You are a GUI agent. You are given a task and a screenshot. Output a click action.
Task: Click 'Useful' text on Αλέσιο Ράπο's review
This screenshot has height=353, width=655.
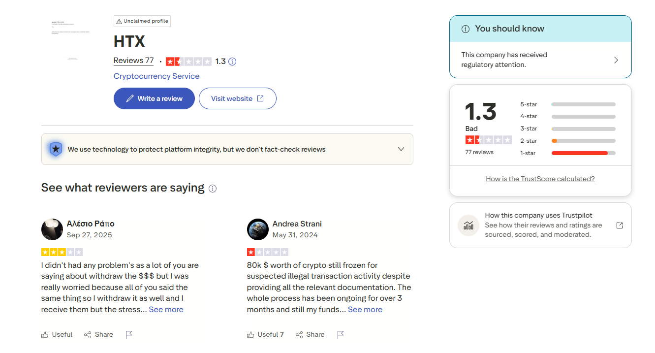point(62,335)
